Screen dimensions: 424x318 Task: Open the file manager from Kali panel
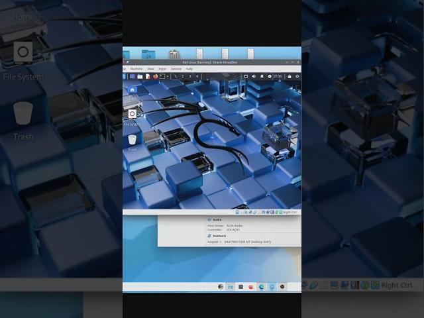(140, 77)
